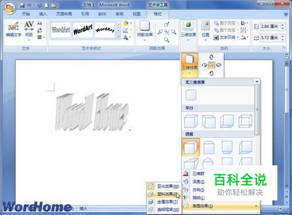Open 位置 position dropdown

[x=206, y=31]
